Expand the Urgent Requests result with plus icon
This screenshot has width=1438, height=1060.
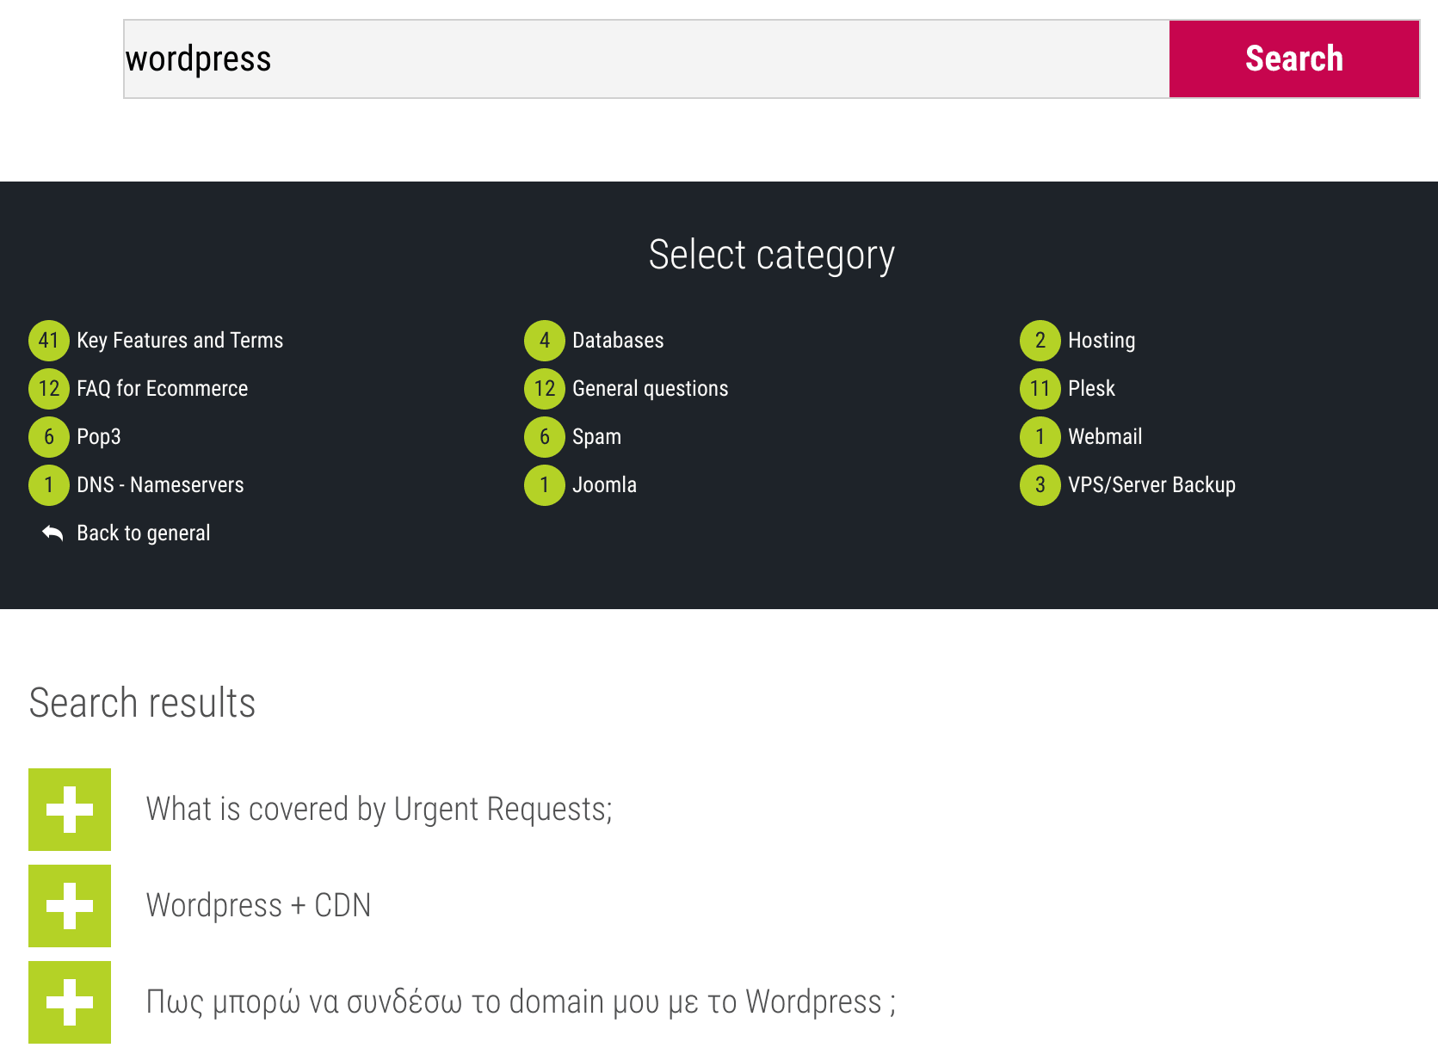click(70, 810)
